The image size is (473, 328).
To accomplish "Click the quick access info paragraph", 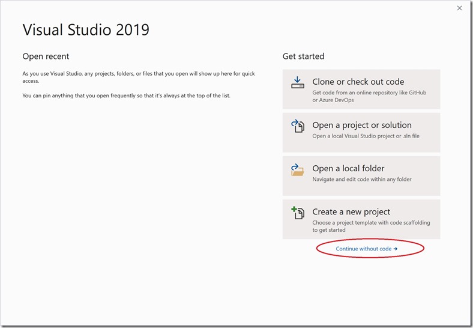I will pyautogui.click(x=139, y=77).
